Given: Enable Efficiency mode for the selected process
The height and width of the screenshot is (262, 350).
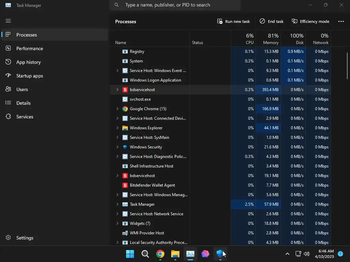Looking at the screenshot, I should [x=310, y=21].
